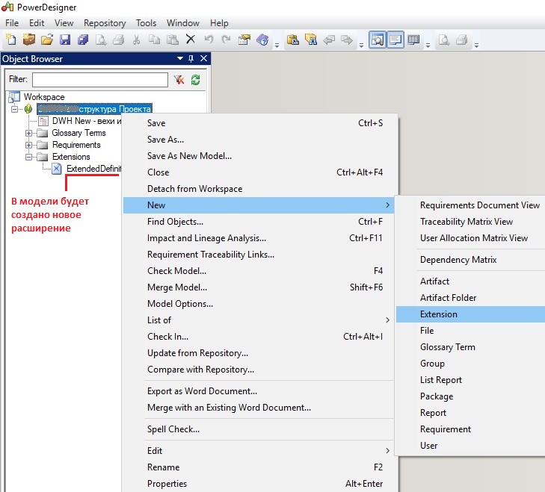Screen dimensions: 545x492
Task: Click the Paste as Shortcut icon
Action: [x=293, y=40]
